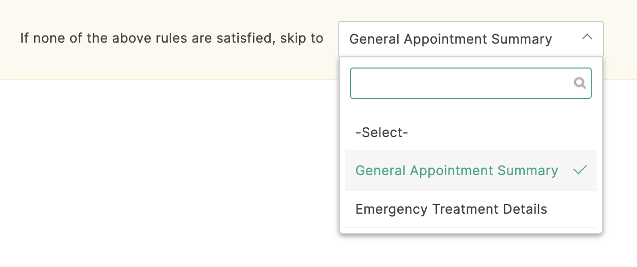The image size is (637, 267).
Task: Click empty white area to dismiss dropdown
Action: click(168, 173)
